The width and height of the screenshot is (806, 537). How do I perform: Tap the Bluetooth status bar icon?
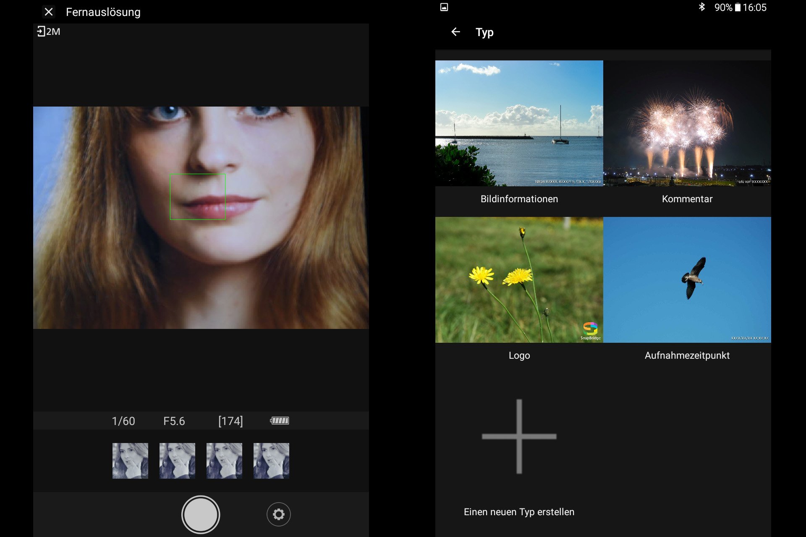tap(701, 7)
